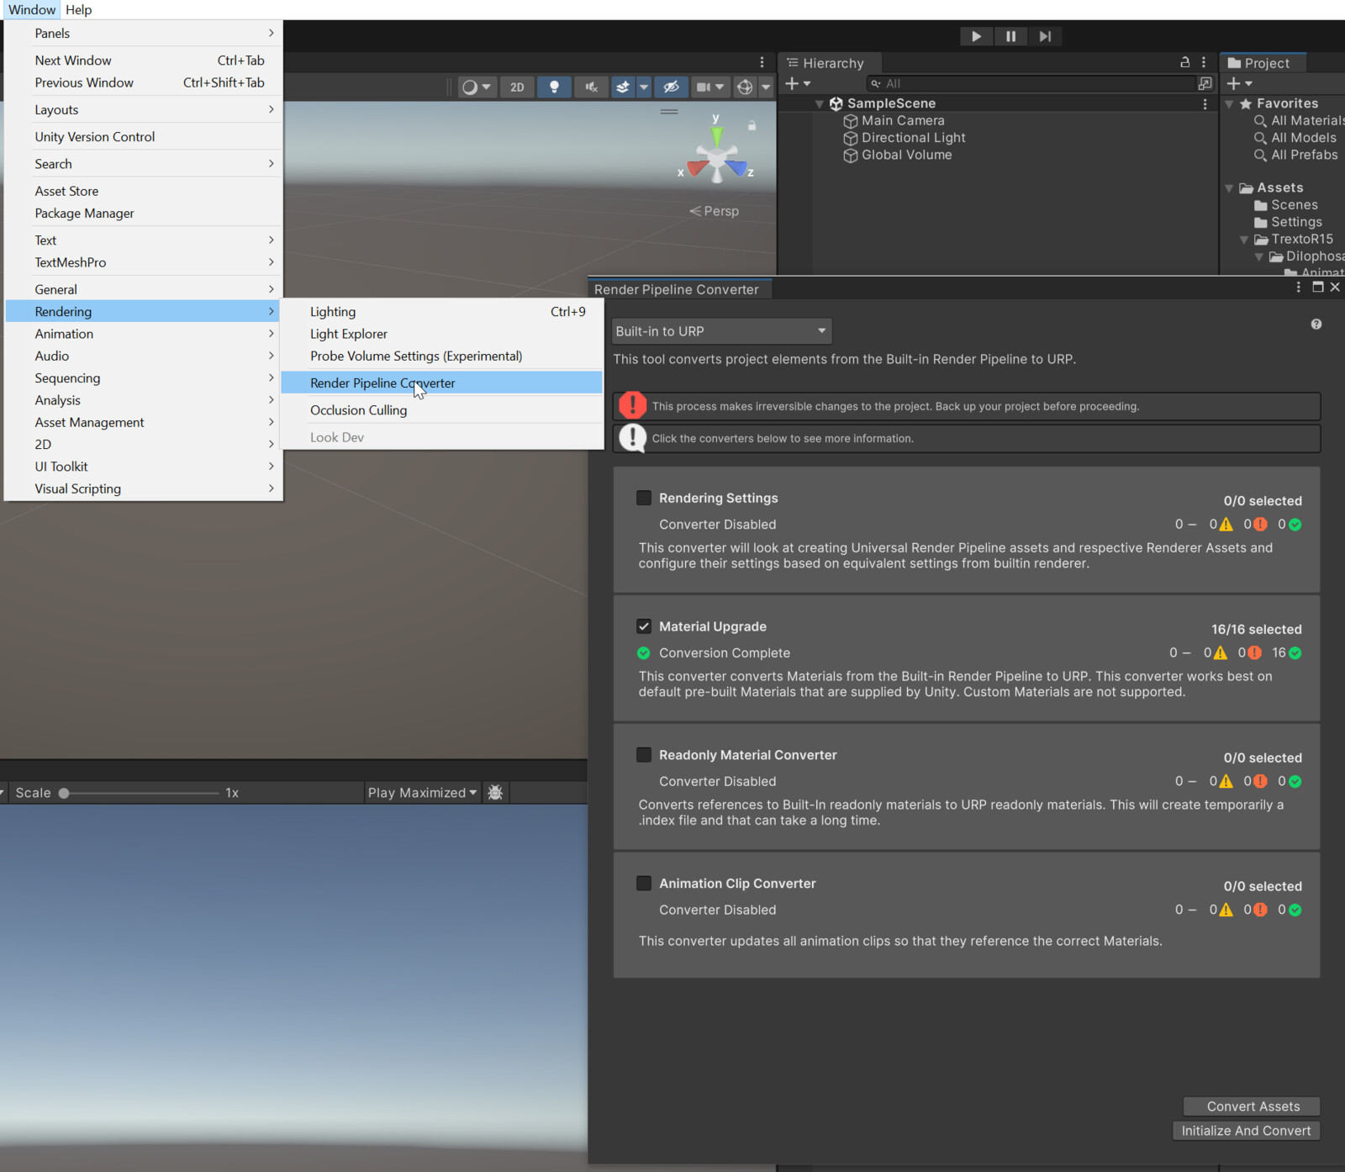Click the Convert Assets button
Viewport: 1345px width, 1172px height.
(x=1253, y=1106)
